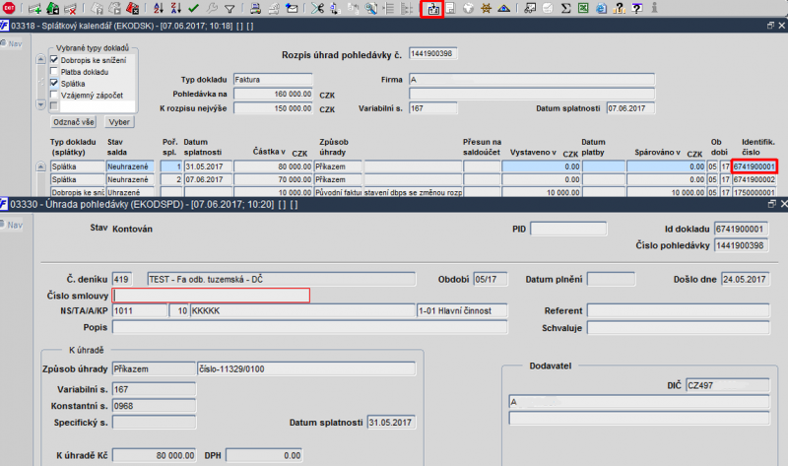Click the pyramid triangle icon
Viewport: 788px width, 466px height.
503,8
